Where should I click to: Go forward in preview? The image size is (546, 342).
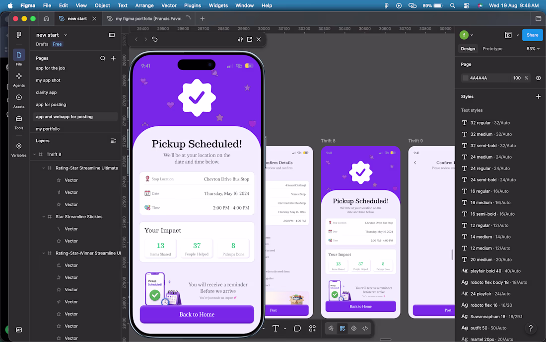[145, 39]
